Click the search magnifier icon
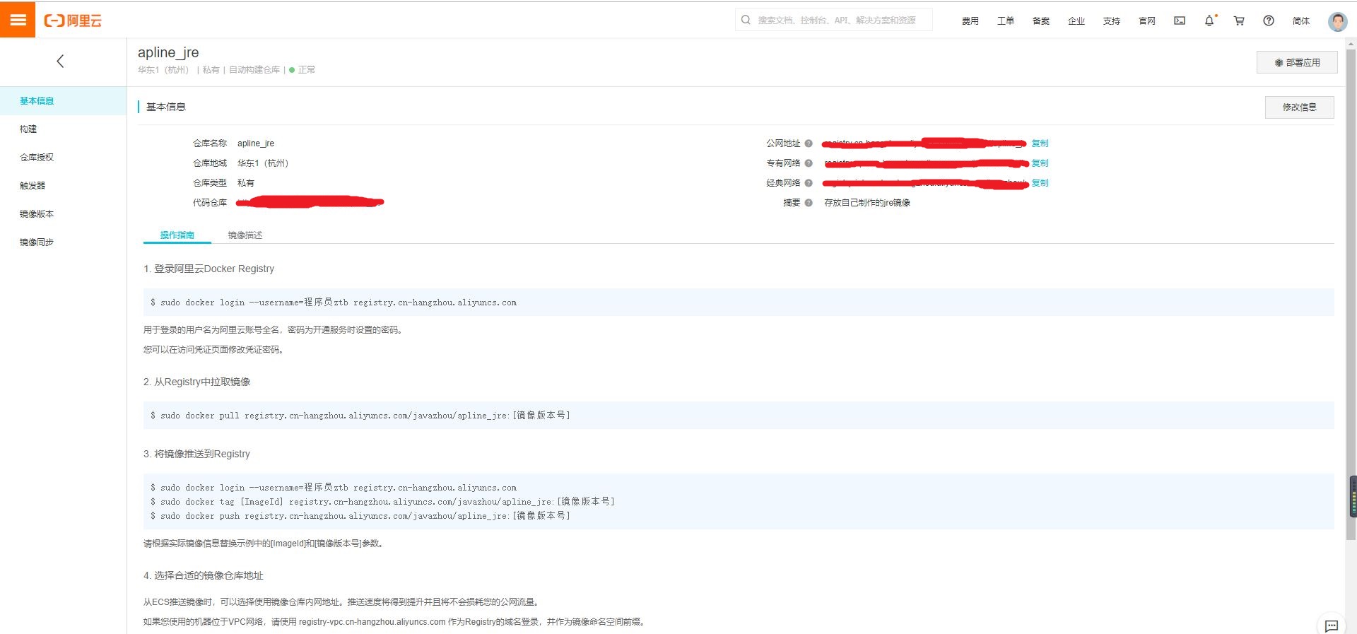Screen dimensions: 1357x634 [746, 20]
